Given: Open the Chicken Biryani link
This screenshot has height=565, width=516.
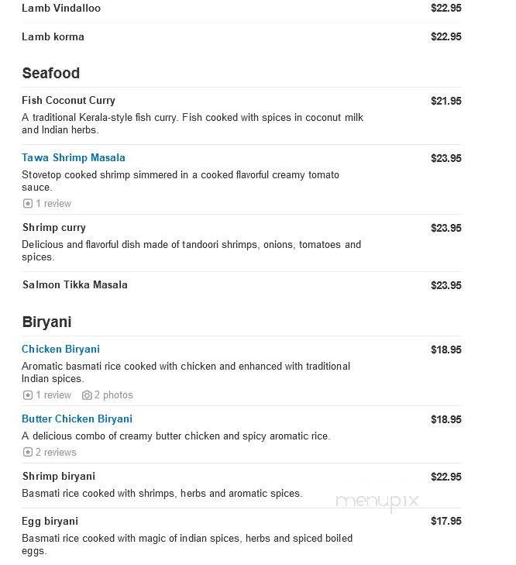Looking at the screenshot, I should [60, 350].
